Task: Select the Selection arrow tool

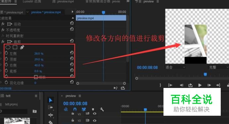Action: pyautogui.click(x=51, y=101)
